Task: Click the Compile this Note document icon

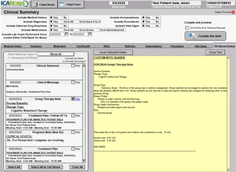Action: [x=192, y=36]
